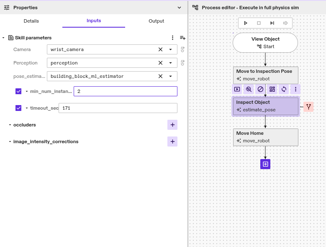
Task: Click the purple add-node plus at flow end
Action: pyautogui.click(x=265, y=164)
